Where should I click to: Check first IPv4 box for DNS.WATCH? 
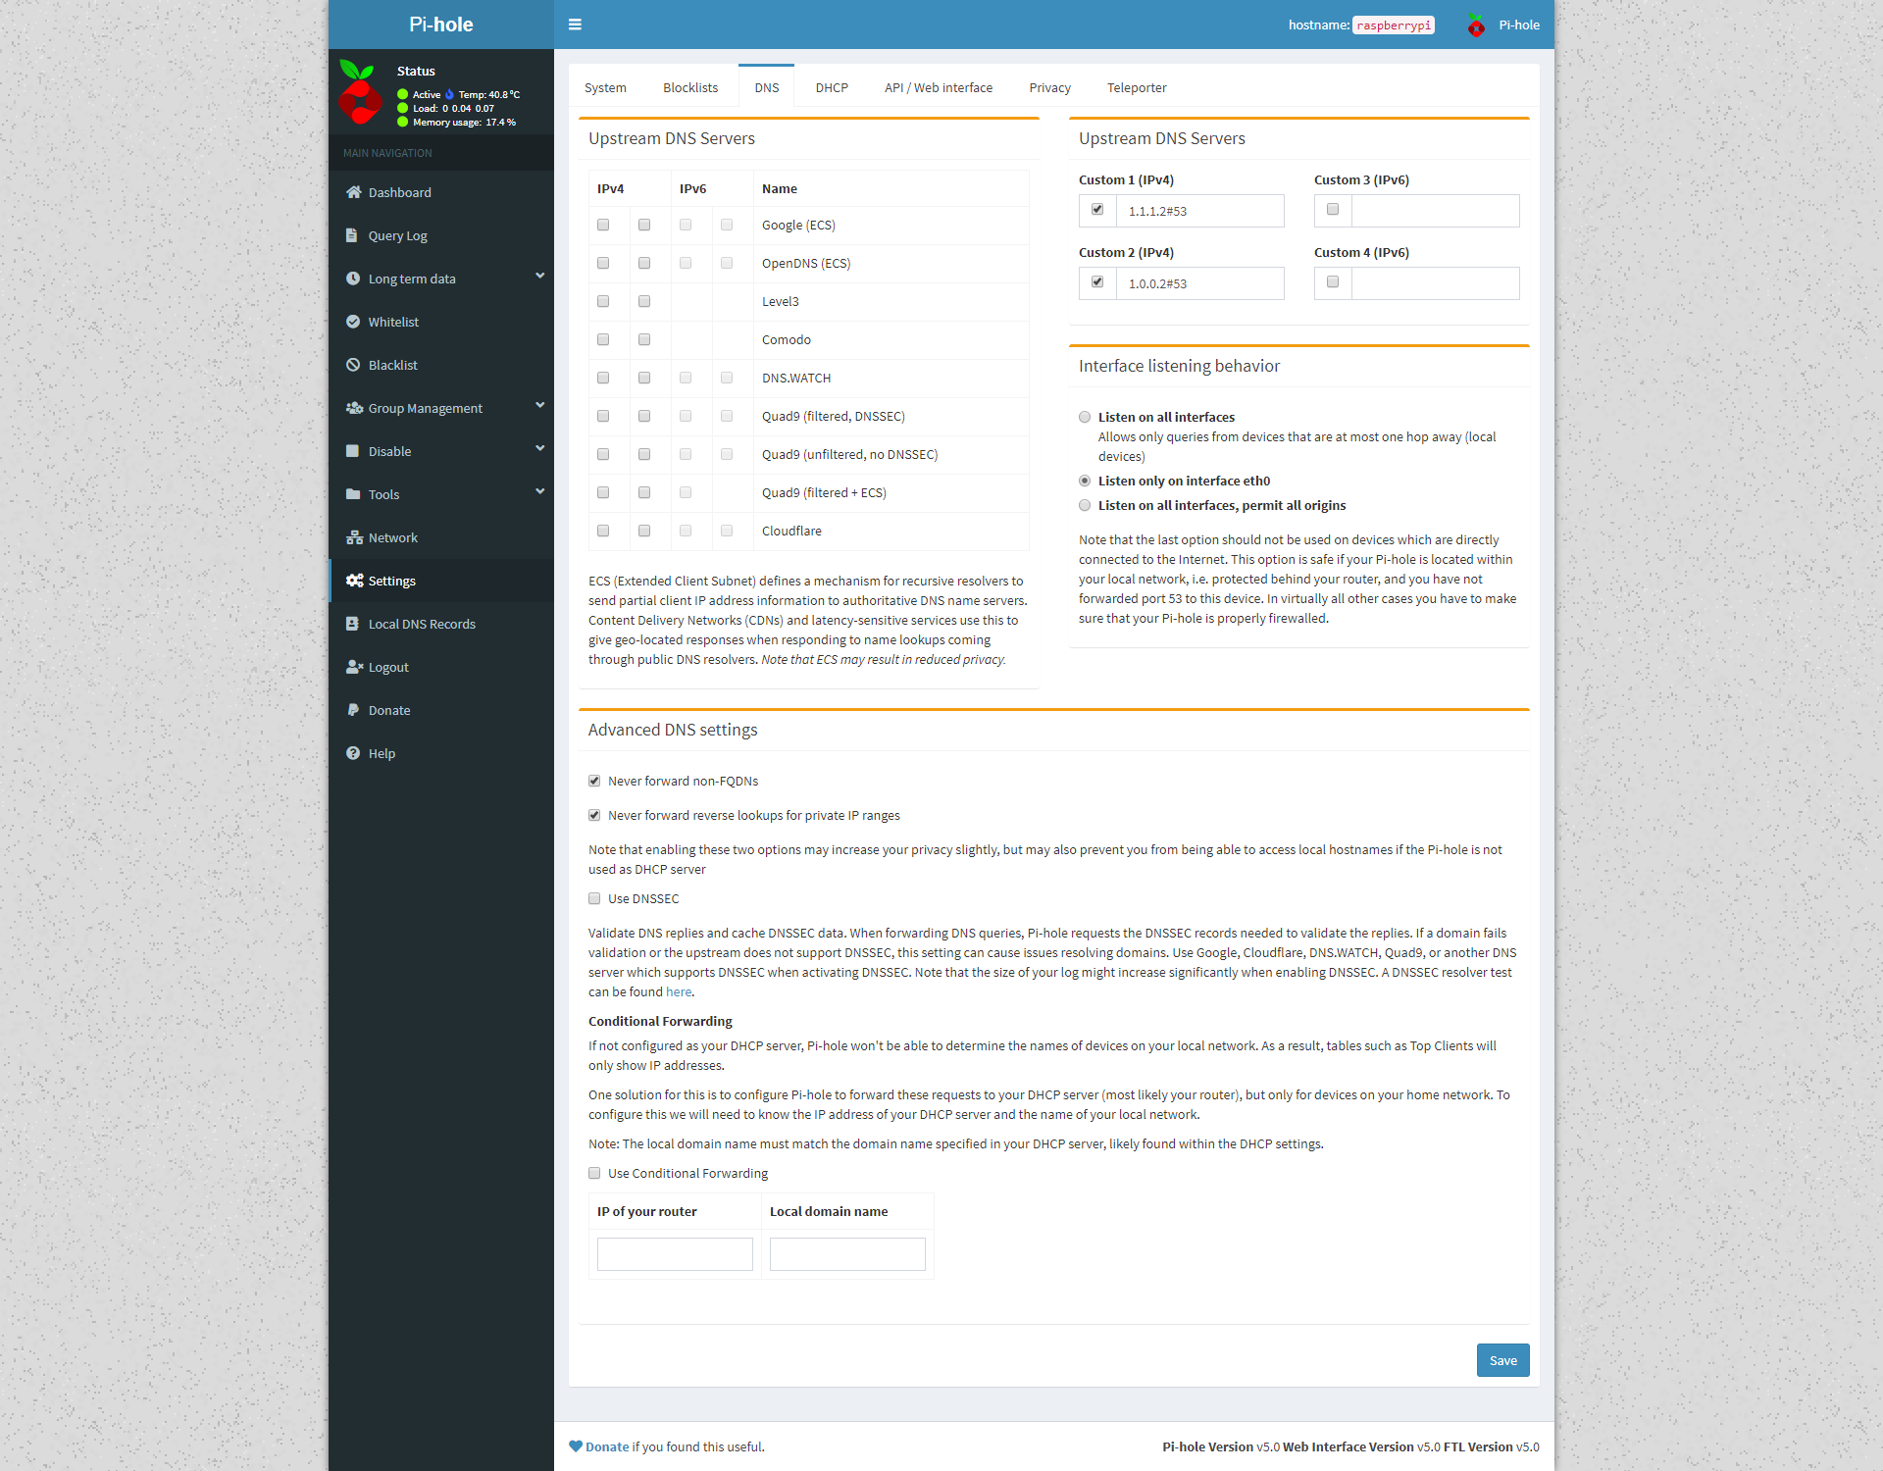coord(603,378)
